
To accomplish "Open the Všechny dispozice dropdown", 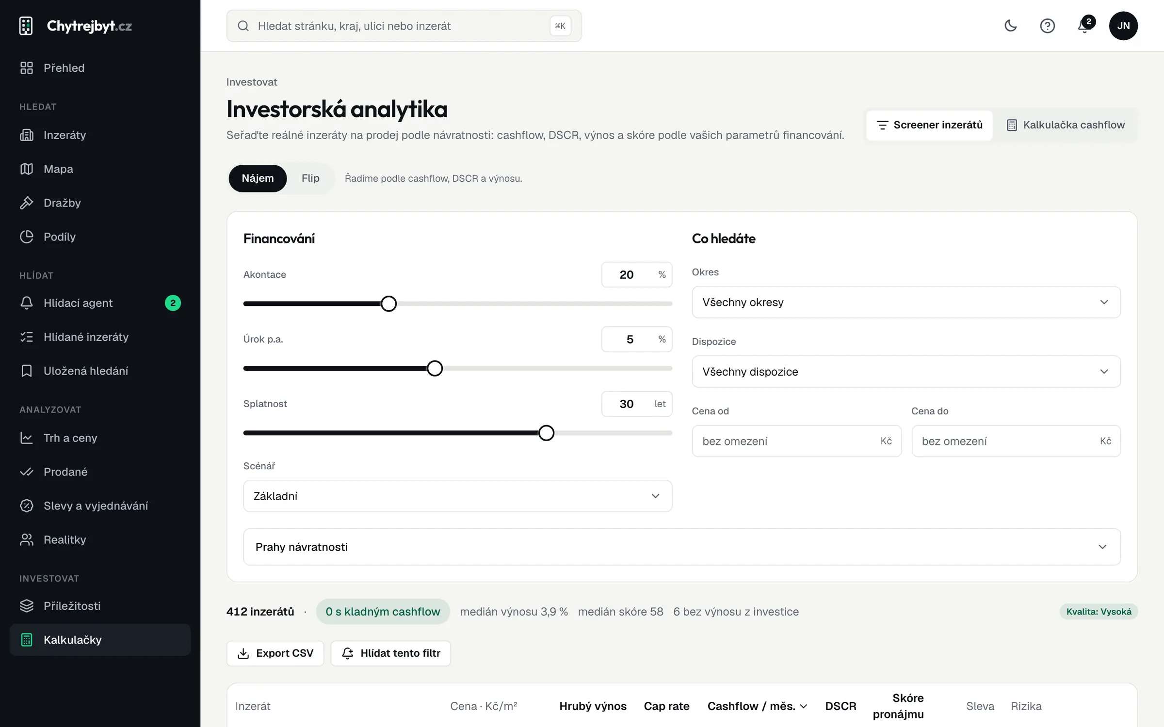I will [x=906, y=372].
